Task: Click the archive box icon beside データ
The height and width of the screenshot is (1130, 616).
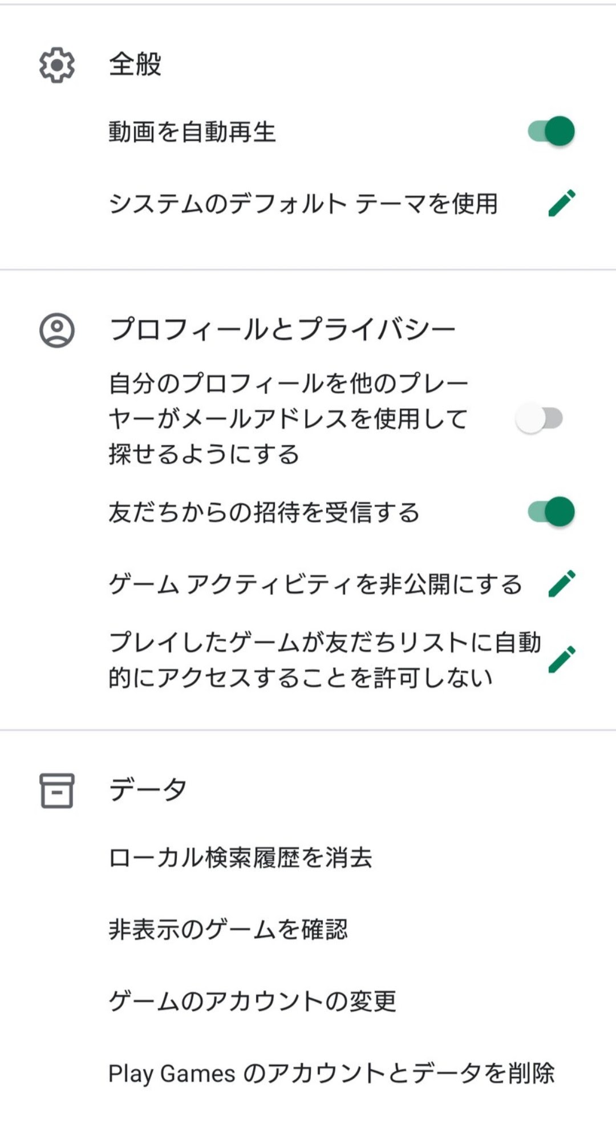Action: 57,790
